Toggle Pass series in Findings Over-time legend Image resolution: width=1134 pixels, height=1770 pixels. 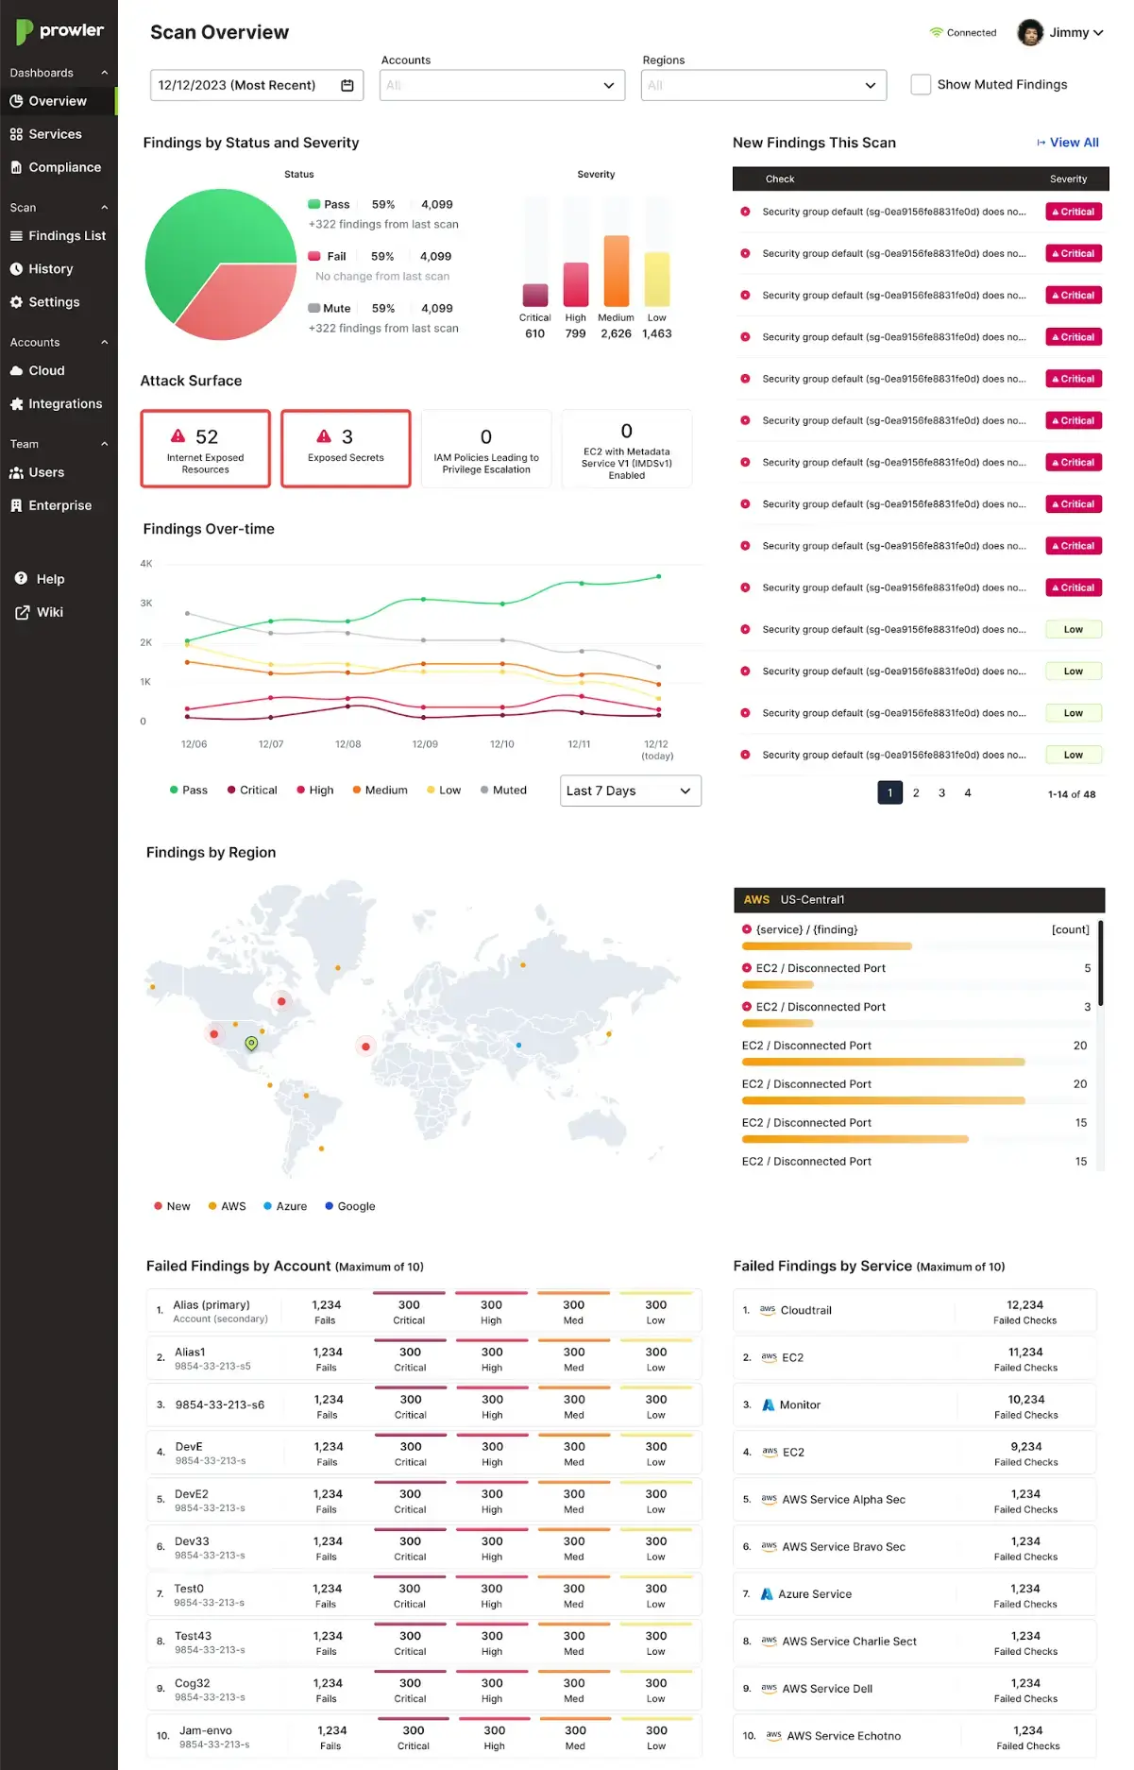click(x=188, y=790)
